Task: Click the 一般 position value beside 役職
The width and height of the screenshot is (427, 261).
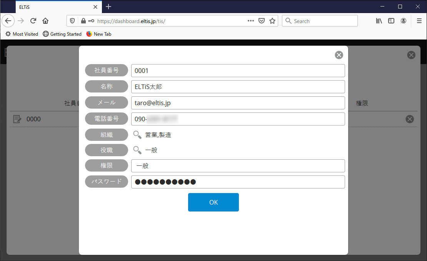Action: click(x=152, y=150)
